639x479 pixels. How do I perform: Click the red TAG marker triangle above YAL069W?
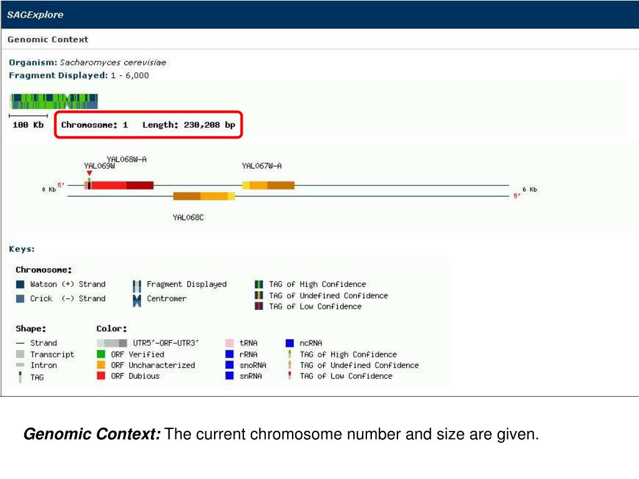(89, 173)
